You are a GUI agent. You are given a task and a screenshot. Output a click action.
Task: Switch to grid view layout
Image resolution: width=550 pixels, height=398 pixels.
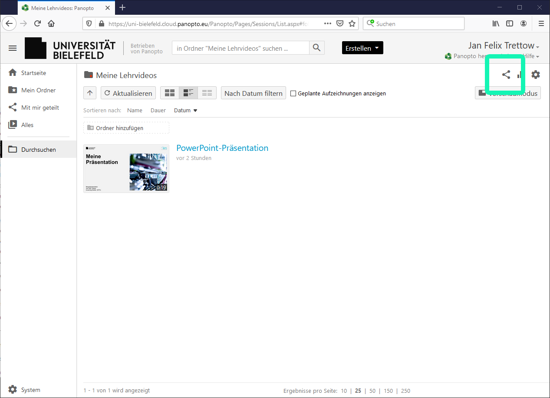[170, 93]
